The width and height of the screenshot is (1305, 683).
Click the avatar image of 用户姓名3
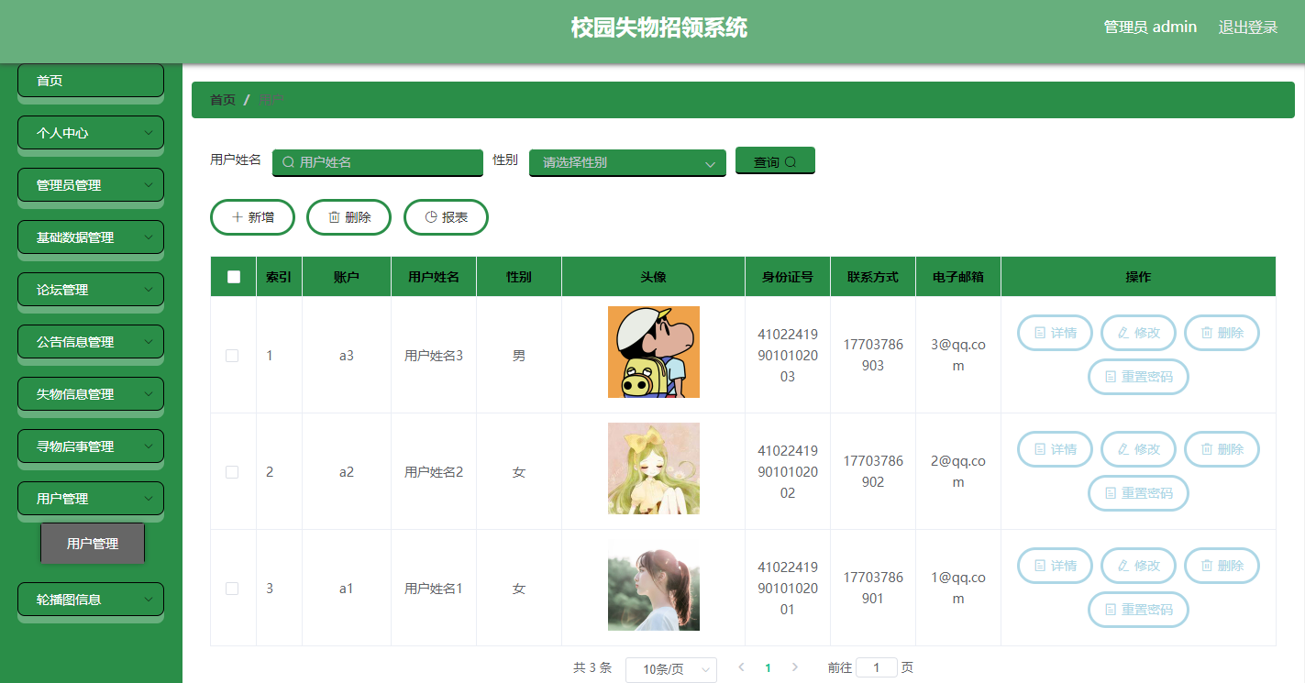653,351
